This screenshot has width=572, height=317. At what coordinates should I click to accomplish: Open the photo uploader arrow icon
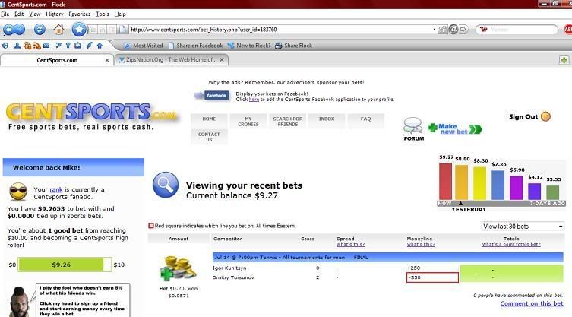100,46
